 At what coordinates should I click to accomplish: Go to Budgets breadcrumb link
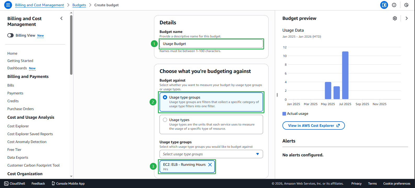[79, 5]
